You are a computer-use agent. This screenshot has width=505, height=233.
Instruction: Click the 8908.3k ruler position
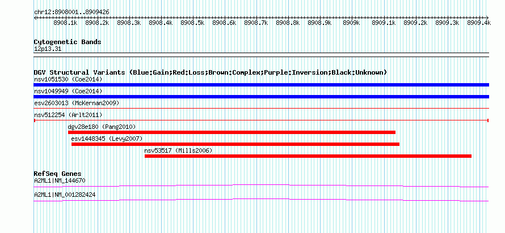[x=129, y=23]
